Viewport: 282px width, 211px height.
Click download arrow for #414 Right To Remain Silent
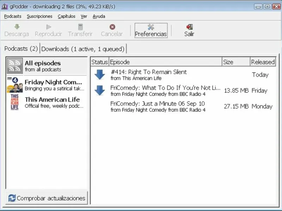(100, 75)
